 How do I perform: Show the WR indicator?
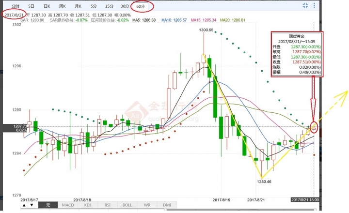click(x=147, y=205)
